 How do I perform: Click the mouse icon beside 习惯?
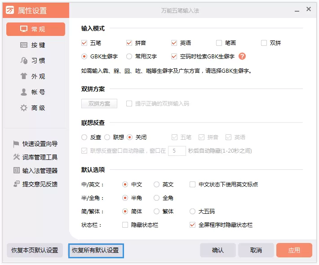(x=24, y=60)
